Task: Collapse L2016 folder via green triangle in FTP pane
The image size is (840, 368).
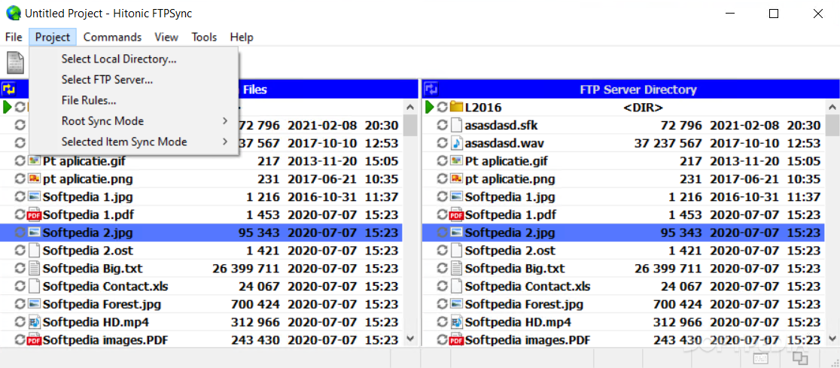Action: 430,108
